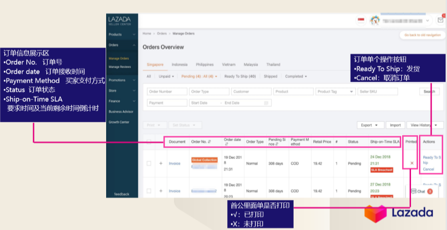447x230 pixels.
Task: Tick checkbox for the 20:23 order
Action: [x=149, y=191]
